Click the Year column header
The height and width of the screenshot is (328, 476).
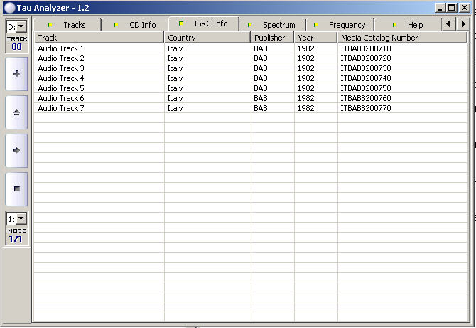point(315,38)
